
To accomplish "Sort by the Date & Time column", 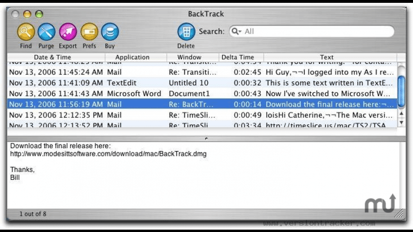I will point(56,57).
